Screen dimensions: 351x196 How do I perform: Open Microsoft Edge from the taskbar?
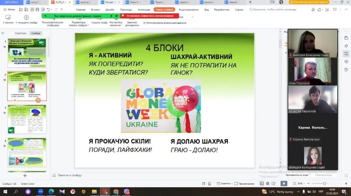(x=51, y=192)
